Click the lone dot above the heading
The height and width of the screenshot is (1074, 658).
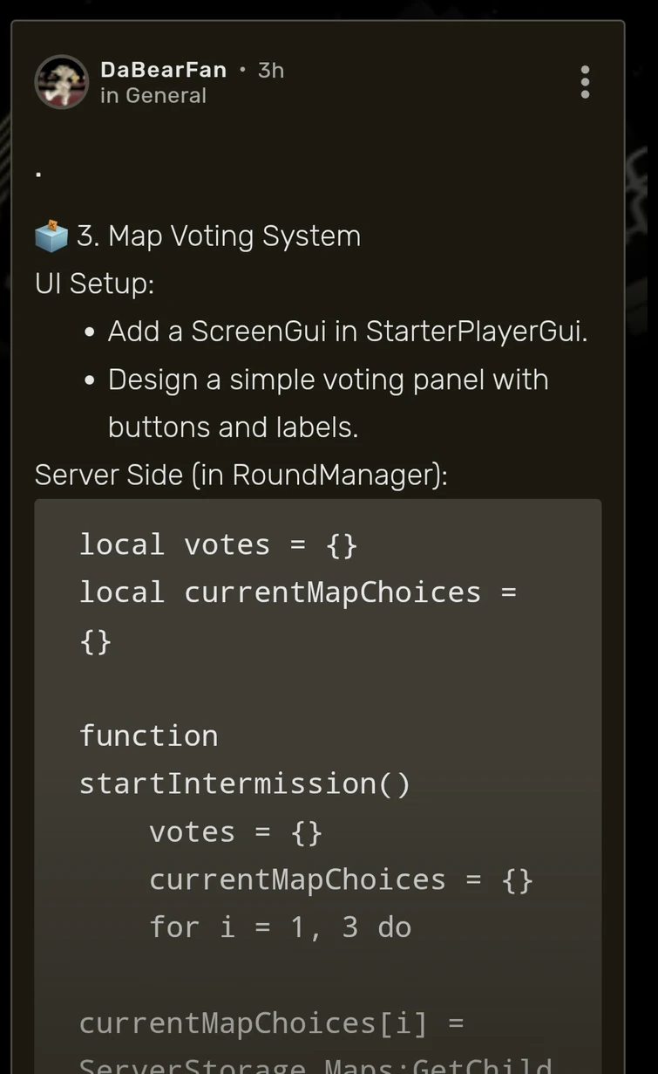38,174
